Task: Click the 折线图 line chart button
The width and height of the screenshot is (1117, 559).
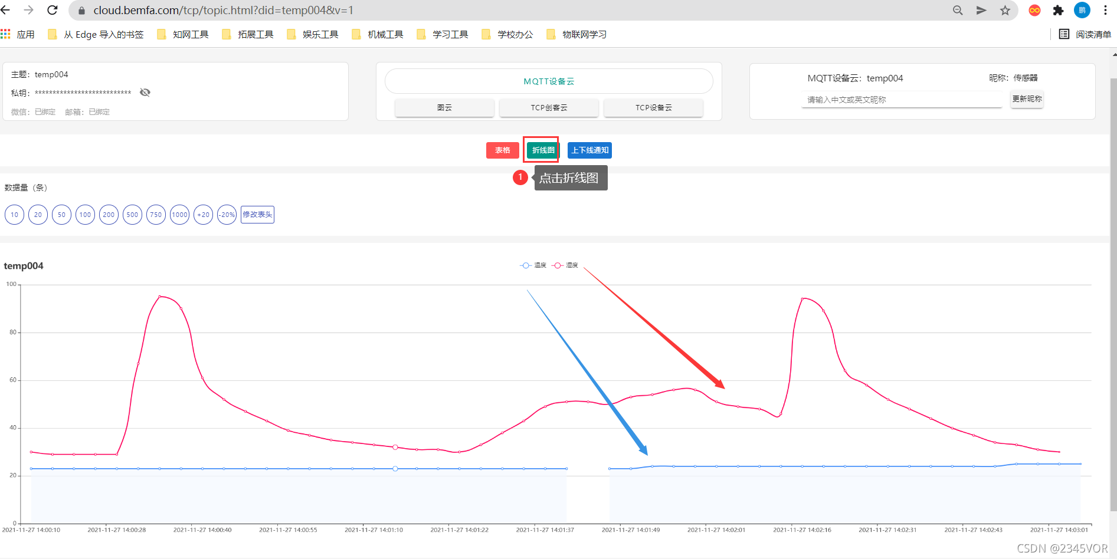Action: (543, 150)
